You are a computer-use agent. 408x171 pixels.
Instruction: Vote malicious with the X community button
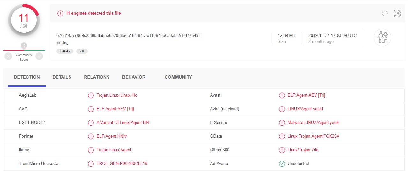tap(9, 56)
